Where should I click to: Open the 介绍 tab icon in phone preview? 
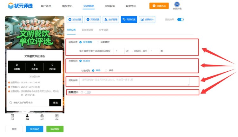(x=12, y=116)
